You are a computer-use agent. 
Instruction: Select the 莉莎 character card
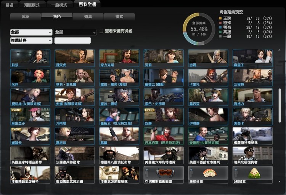(x=30, y=58)
